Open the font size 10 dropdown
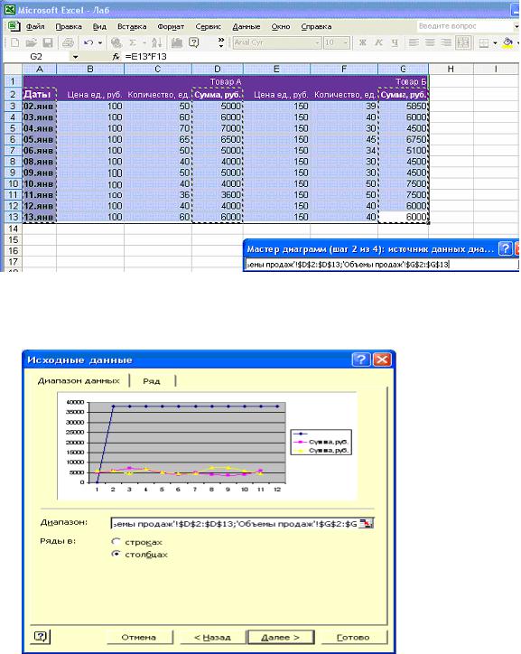Viewport: 521px width, 654px height. pyautogui.click(x=346, y=42)
